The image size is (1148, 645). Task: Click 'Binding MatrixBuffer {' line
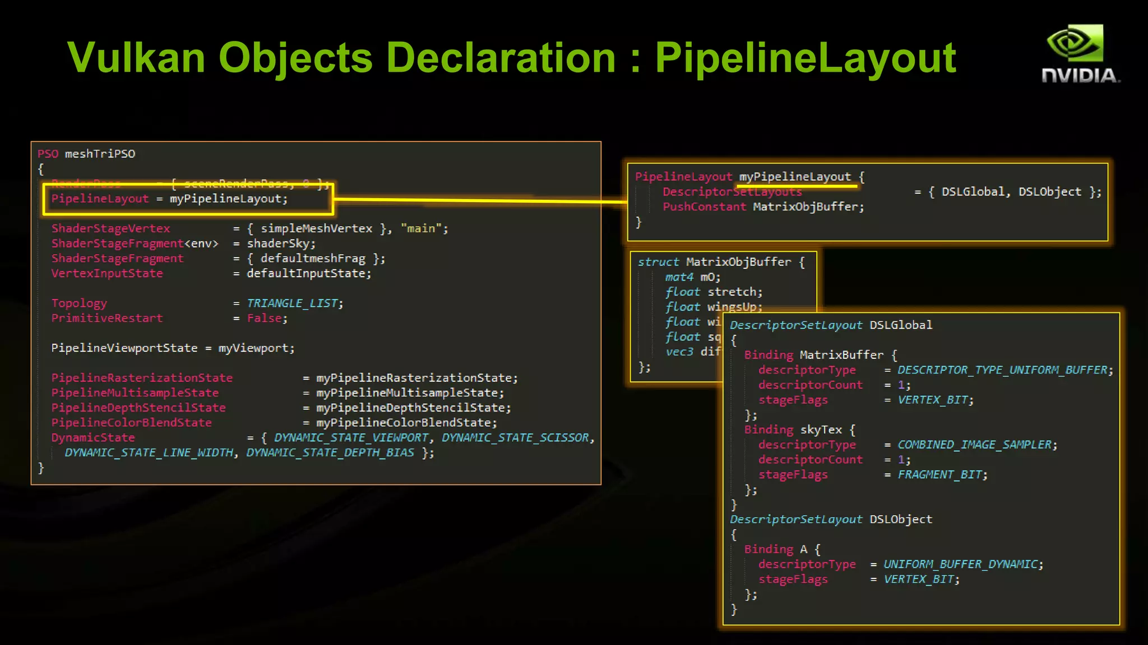click(821, 355)
